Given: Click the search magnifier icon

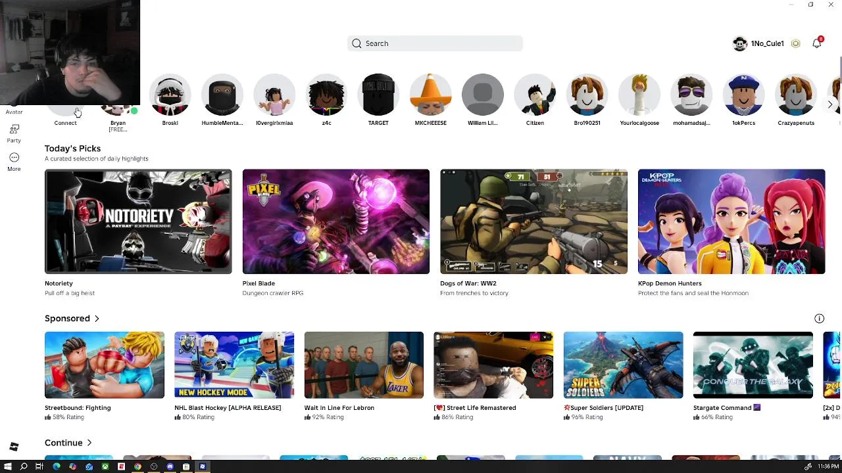Looking at the screenshot, I should [x=357, y=43].
